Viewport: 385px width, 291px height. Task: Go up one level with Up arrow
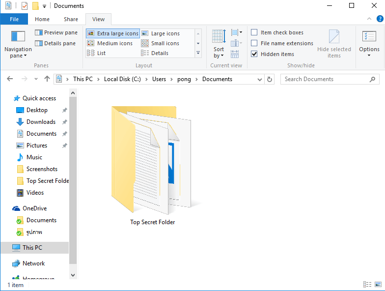(47, 79)
